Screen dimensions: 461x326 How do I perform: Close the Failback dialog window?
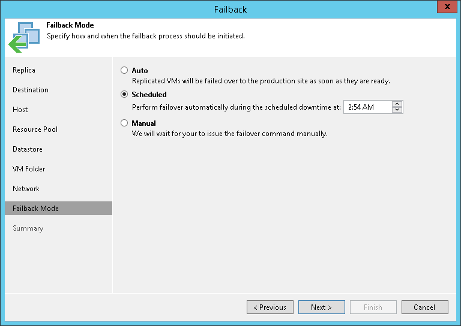[x=445, y=8]
